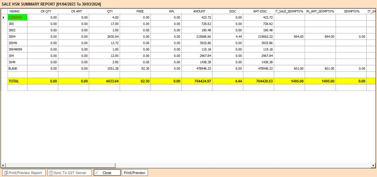This screenshot has height=177, width=377.
Task: Click the total amount 704424.97 cell
Action: (x=199, y=81)
